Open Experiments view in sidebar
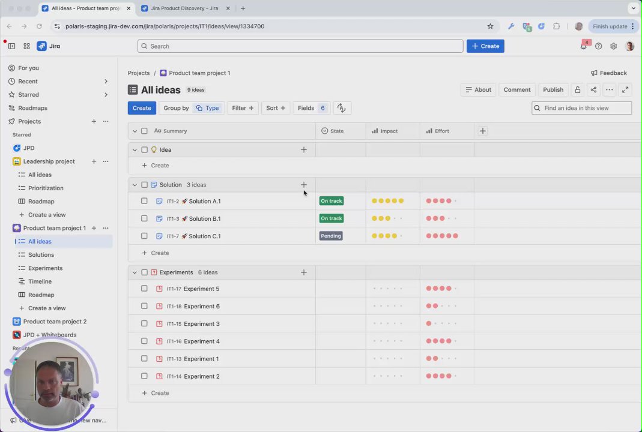Screen dimensions: 642x432 pyautogui.click(x=45, y=268)
